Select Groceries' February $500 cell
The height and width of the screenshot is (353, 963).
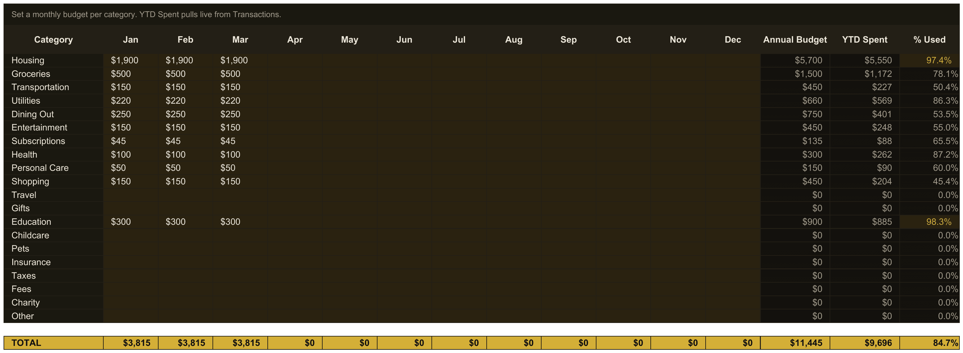[185, 74]
